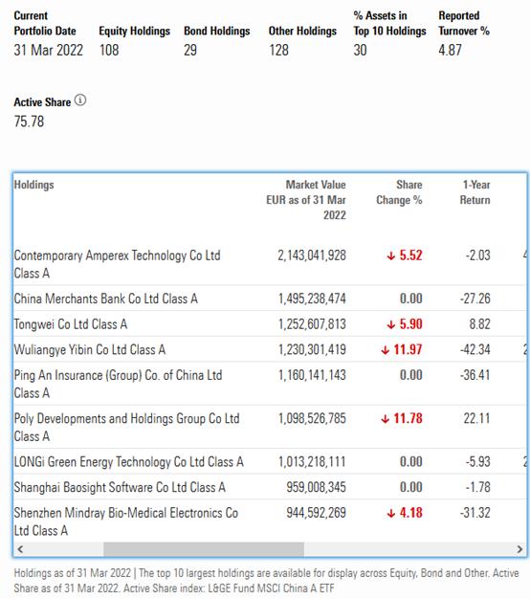530x599 pixels.
Task: Click the 1-Year Return column header
Action: (x=475, y=192)
